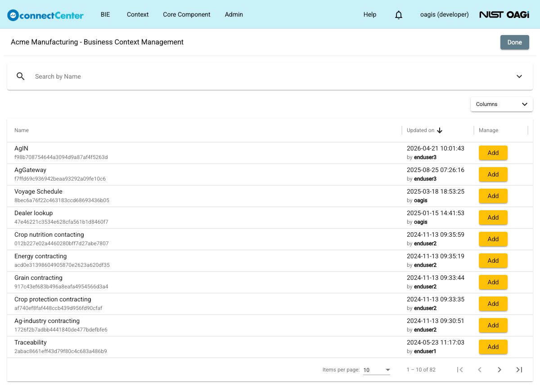Viewport: 540px width, 389px height.
Task: Go to the next page
Action: click(x=499, y=370)
